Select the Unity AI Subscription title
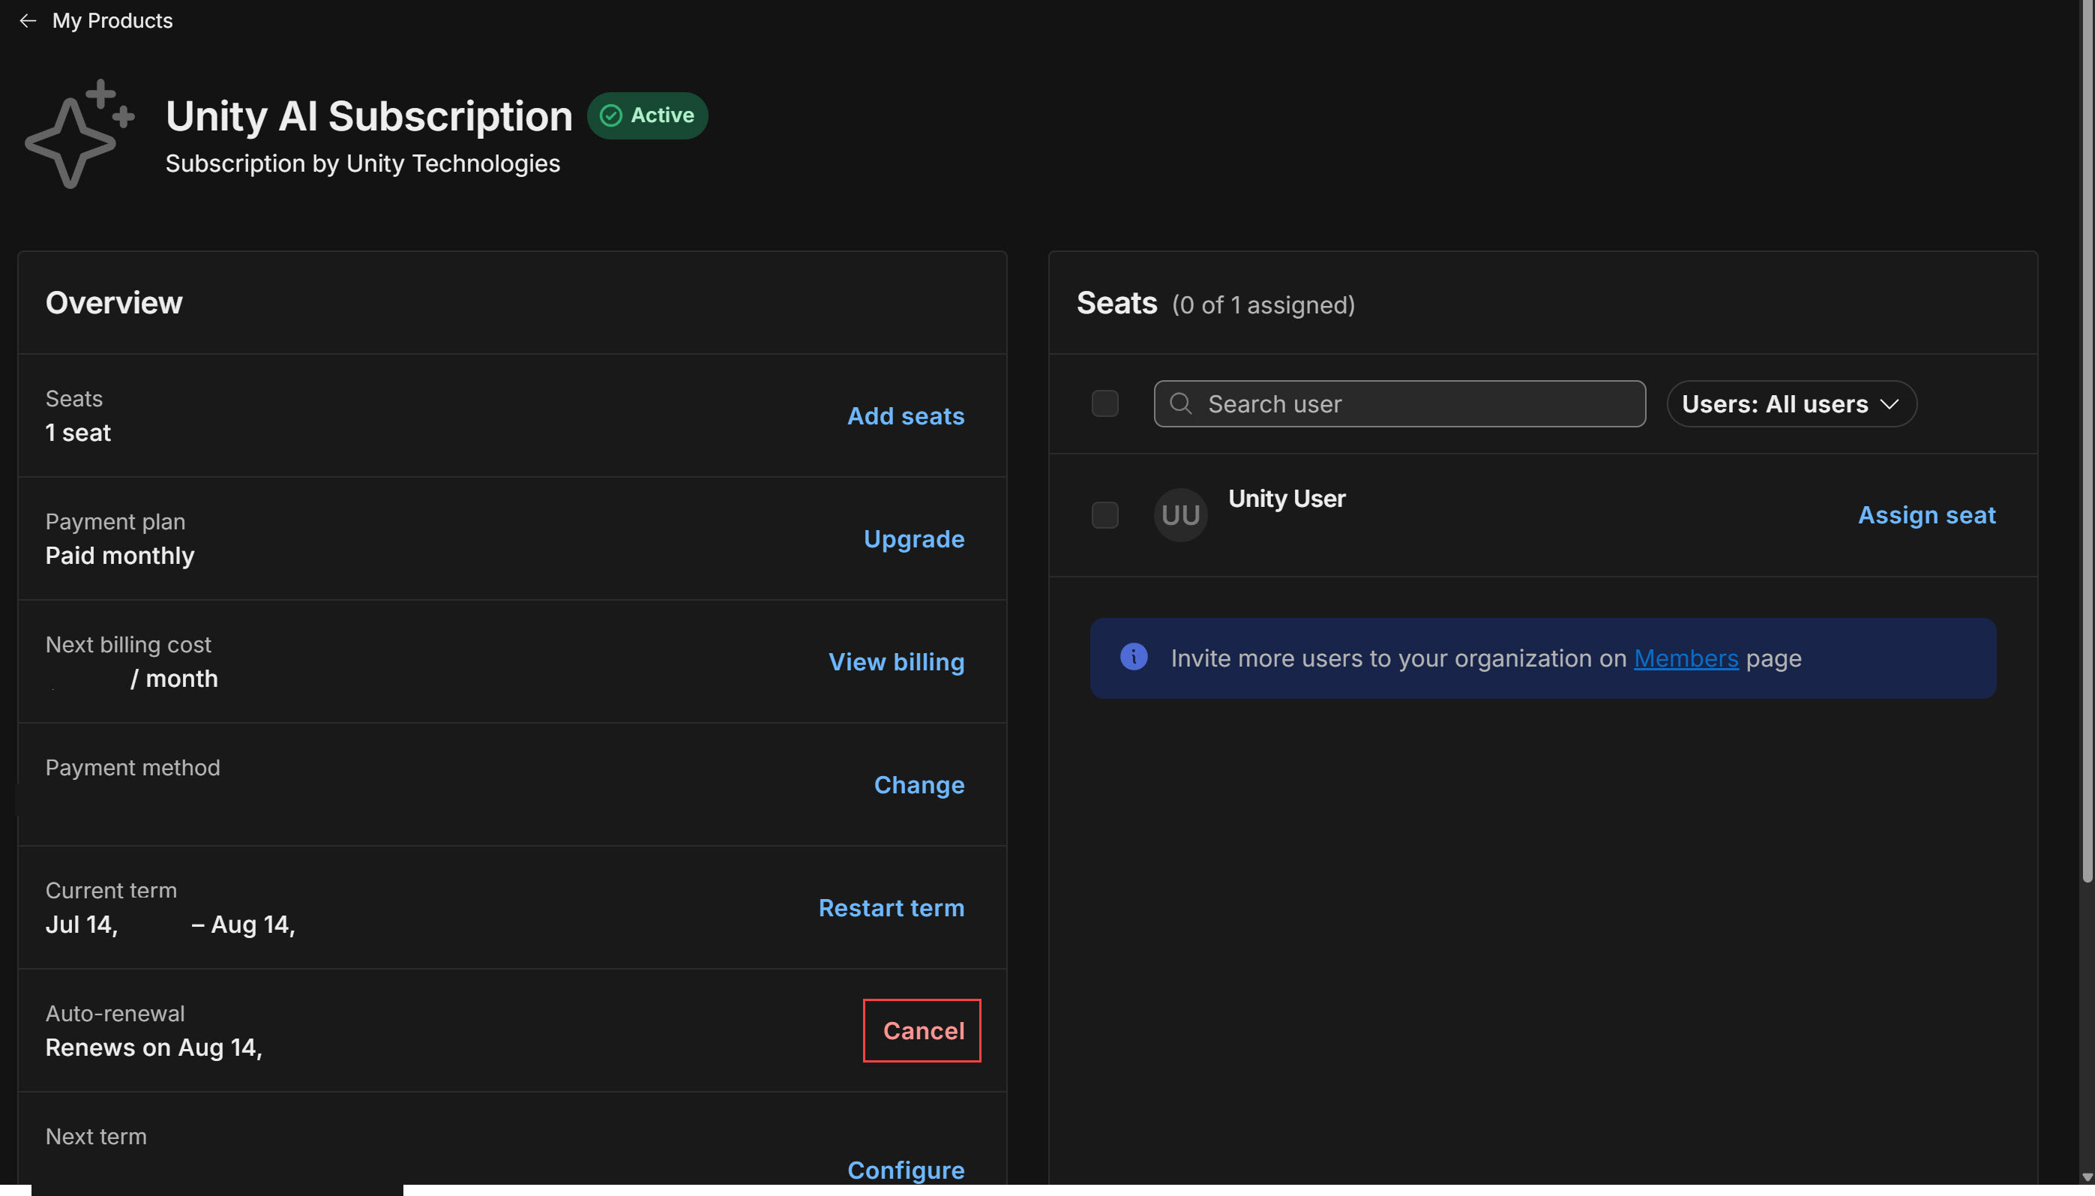The height and width of the screenshot is (1196, 2095). pos(369,115)
